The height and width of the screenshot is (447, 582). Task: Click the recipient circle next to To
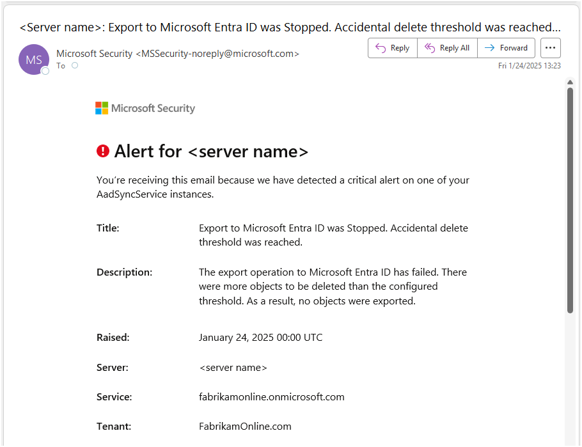(75, 65)
